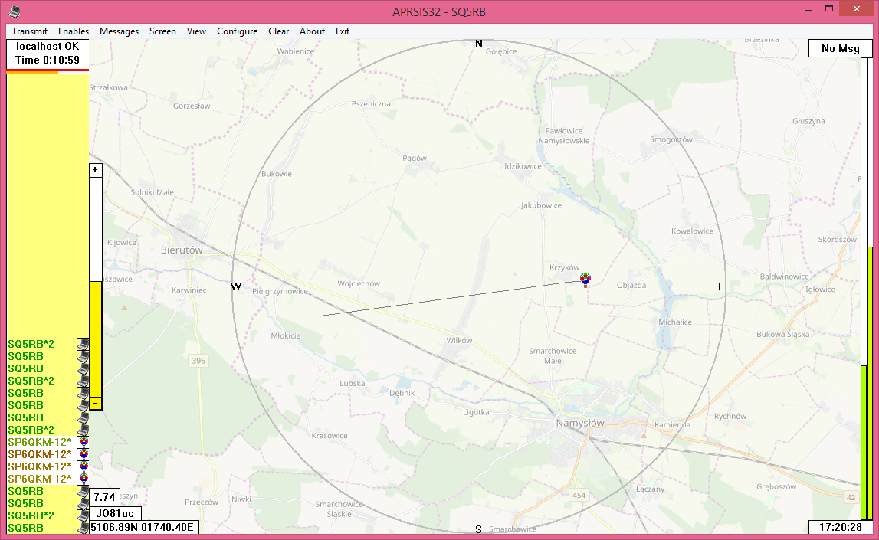Viewport: 879px width, 540px height.
Task: Click the Jakubowice label on the map
Action: [542, 205]
